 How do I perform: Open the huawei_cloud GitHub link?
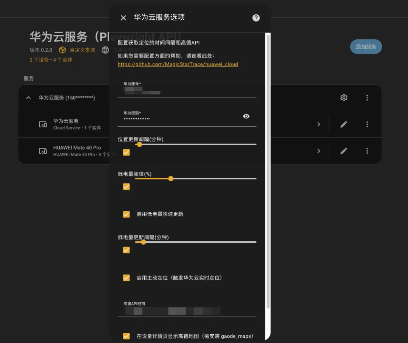tap(178, 64)
